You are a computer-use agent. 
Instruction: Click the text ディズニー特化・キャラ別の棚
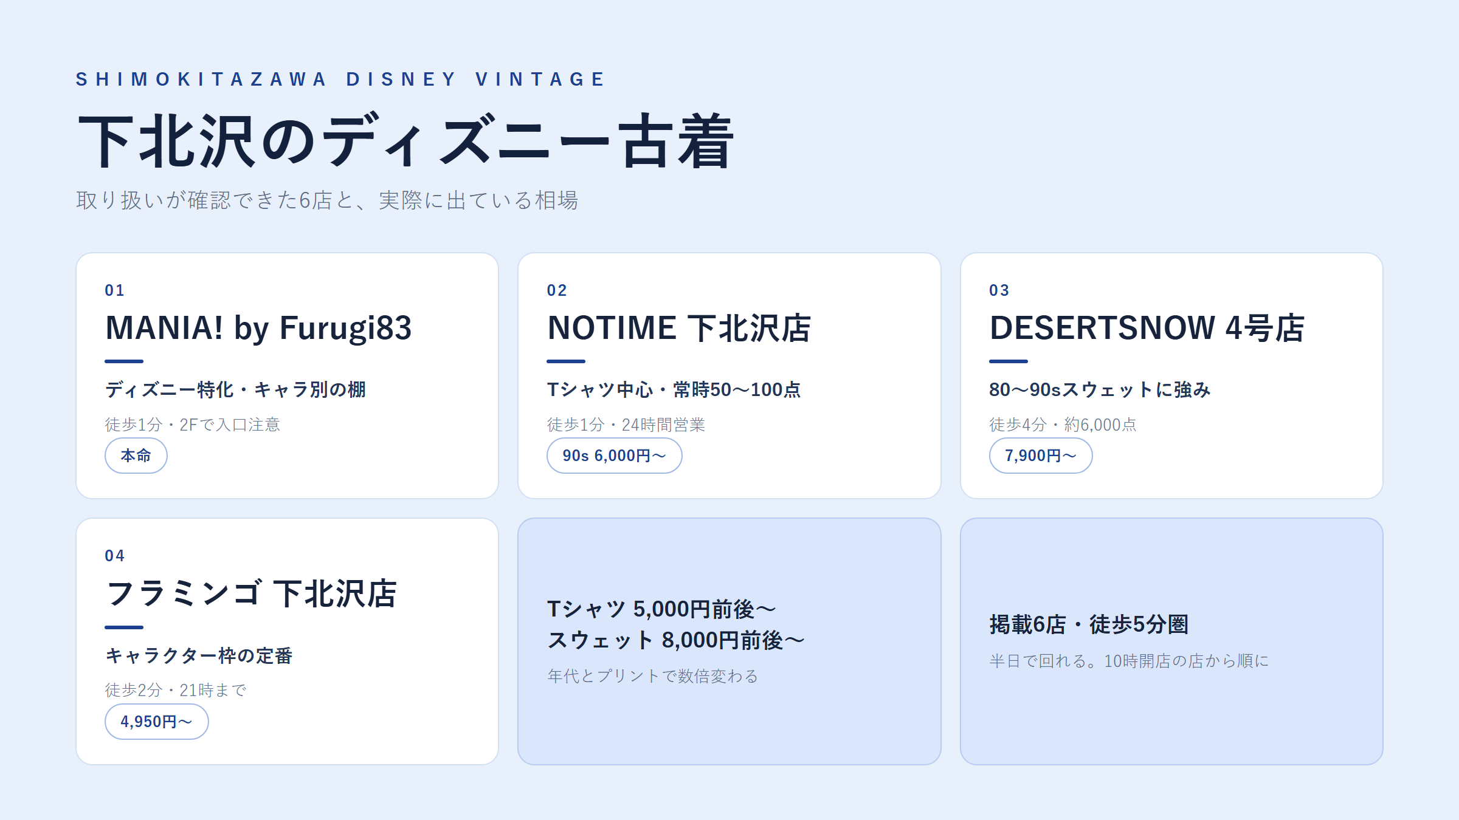(235, 389)
